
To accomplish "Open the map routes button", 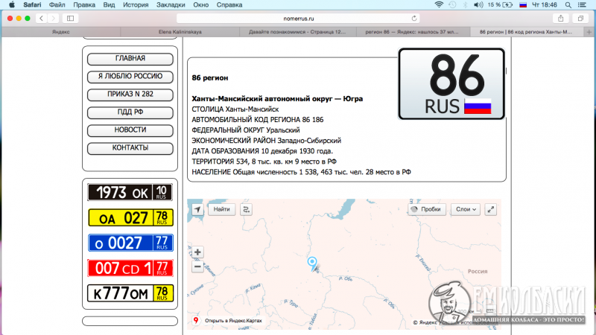I will pos(247,209).
